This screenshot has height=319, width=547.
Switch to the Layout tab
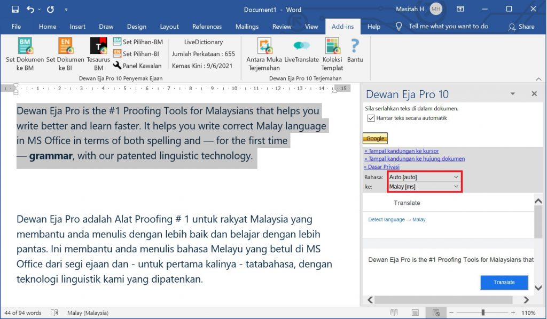click(x=169, y=27)
